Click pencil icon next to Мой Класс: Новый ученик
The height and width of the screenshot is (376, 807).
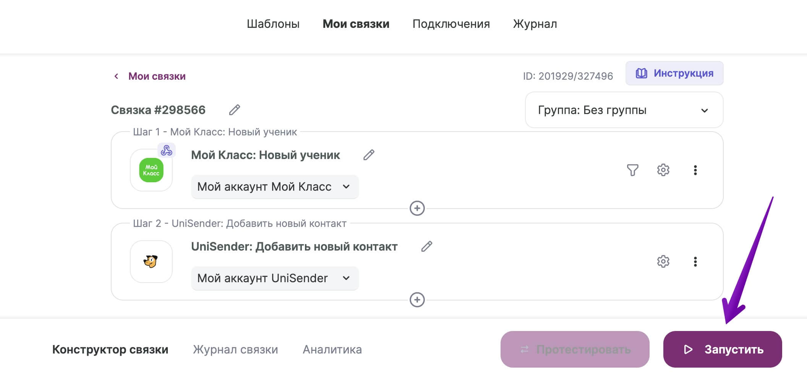369,155
